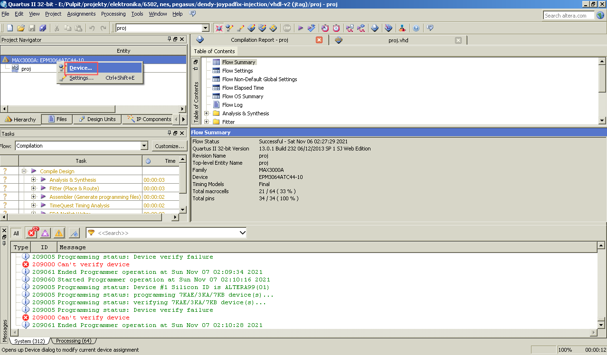Image resolution: width=607 pixels, height=355 pixels.
Task: Click the proj entity in Project Navigator
Action: pos(26,69)
